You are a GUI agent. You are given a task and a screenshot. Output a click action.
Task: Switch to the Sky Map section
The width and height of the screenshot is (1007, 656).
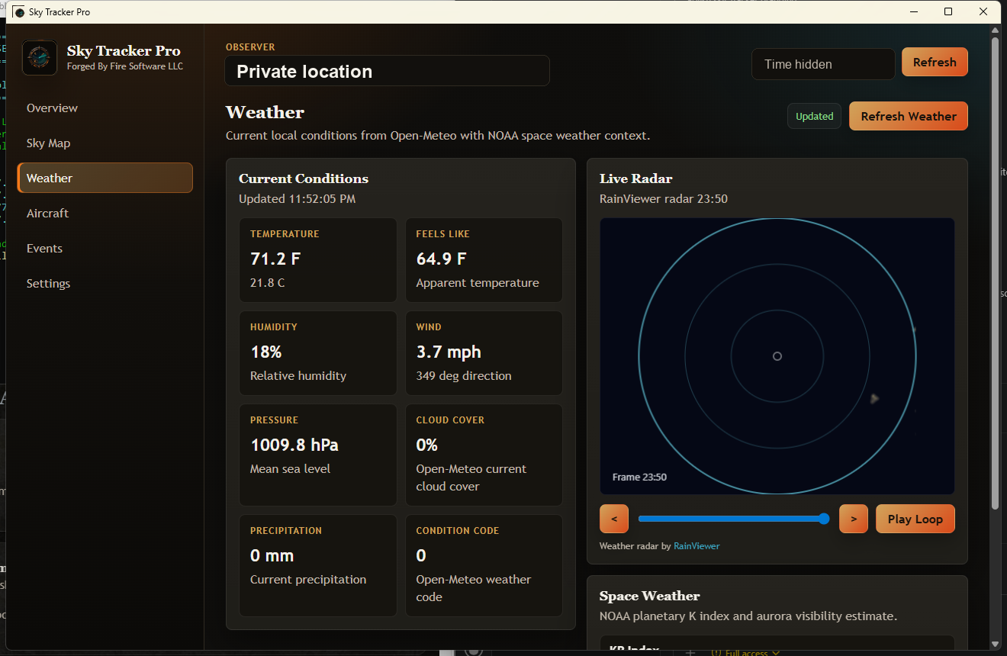click(x=105, y=143)
